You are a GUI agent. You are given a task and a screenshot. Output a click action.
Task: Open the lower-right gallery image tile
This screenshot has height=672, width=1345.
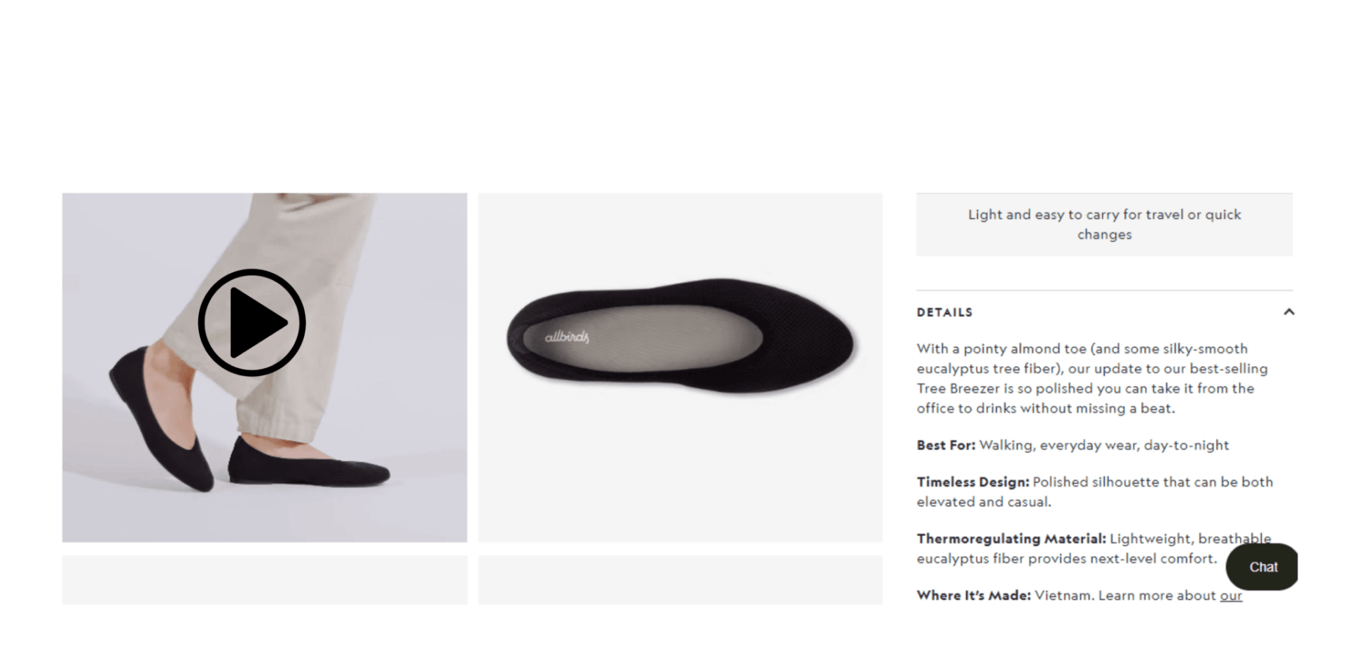click(680, 580)
